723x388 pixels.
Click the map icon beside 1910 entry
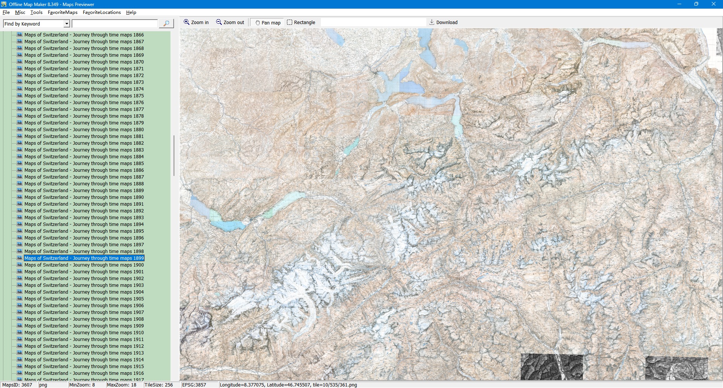[x=20, y=332]
